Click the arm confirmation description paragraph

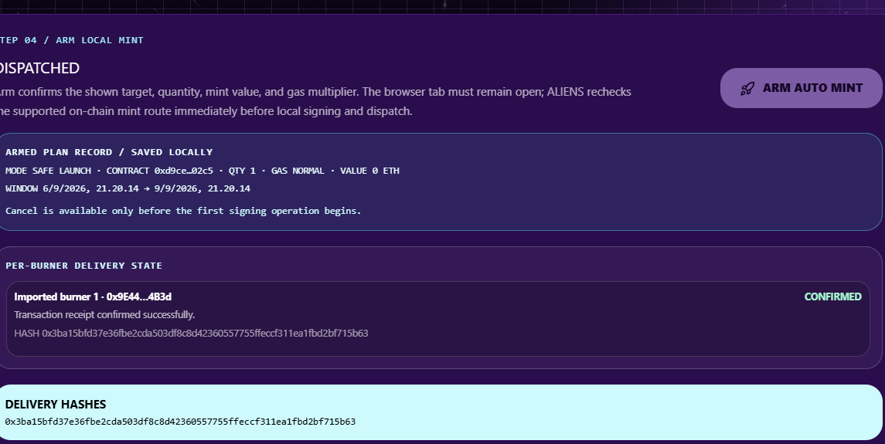click(315, 102)
